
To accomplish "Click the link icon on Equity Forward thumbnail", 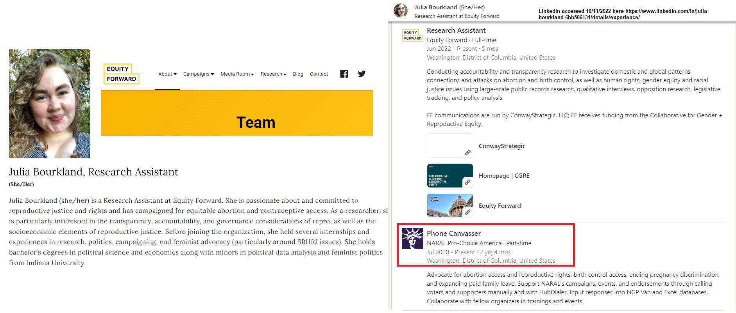I will point(467,212).
